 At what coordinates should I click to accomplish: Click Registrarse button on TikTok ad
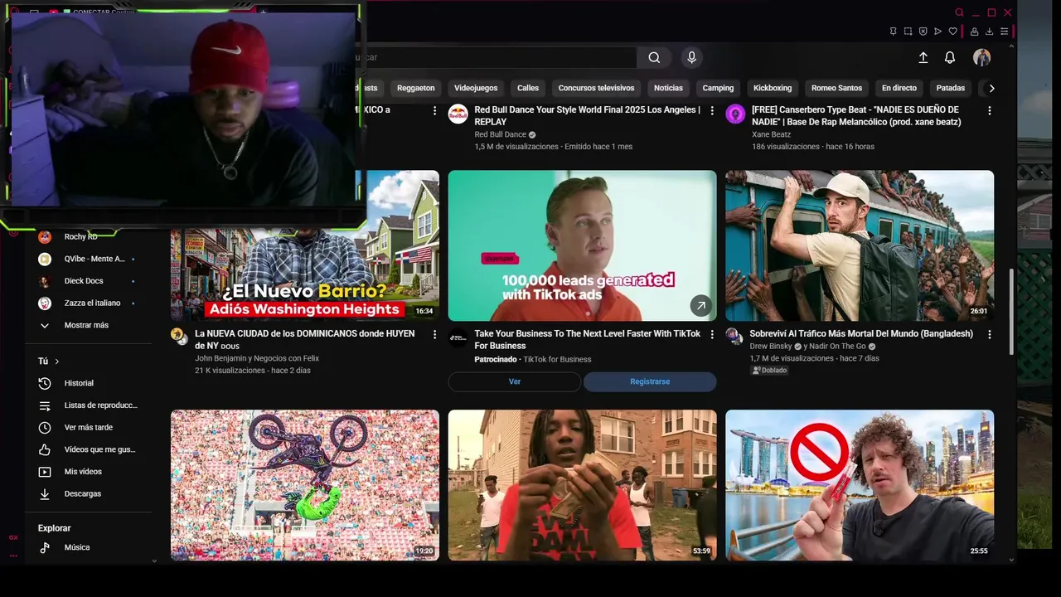click(x=650, y=381)
